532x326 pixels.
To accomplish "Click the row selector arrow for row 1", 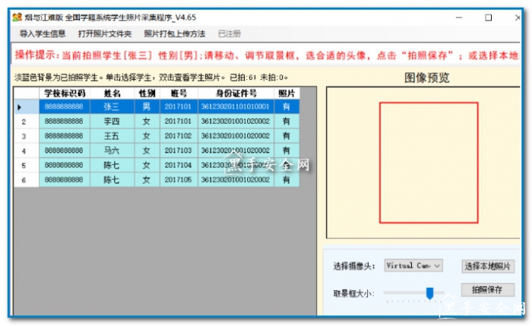I will coord(21,107).
